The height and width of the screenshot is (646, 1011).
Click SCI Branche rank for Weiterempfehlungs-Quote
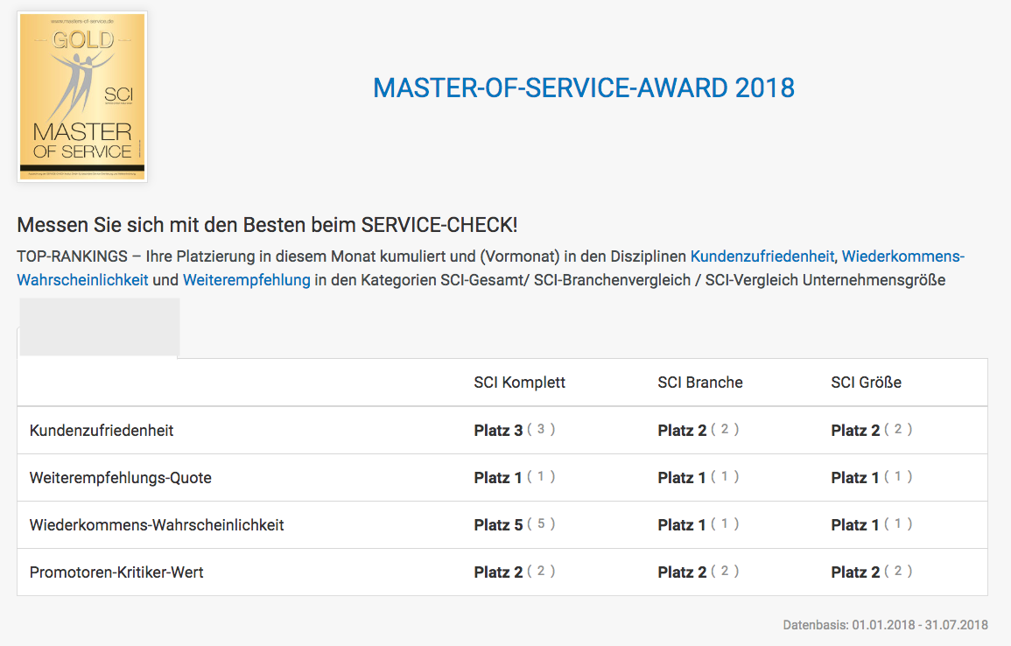coord(682,478)
